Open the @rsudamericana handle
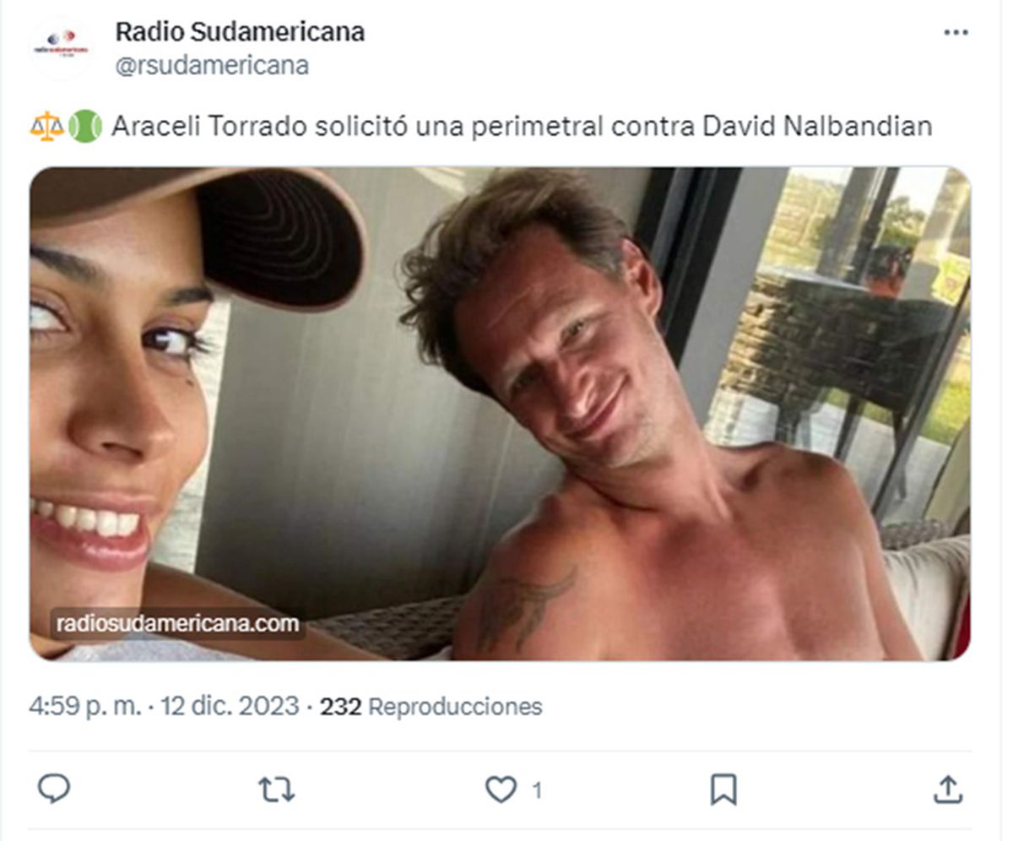 click(x=211, y=65)
